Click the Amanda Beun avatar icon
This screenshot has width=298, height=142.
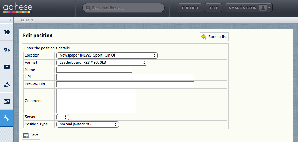[x=263, y=8]
